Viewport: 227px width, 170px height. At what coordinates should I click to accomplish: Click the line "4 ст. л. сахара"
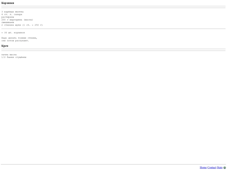point(12,14)
